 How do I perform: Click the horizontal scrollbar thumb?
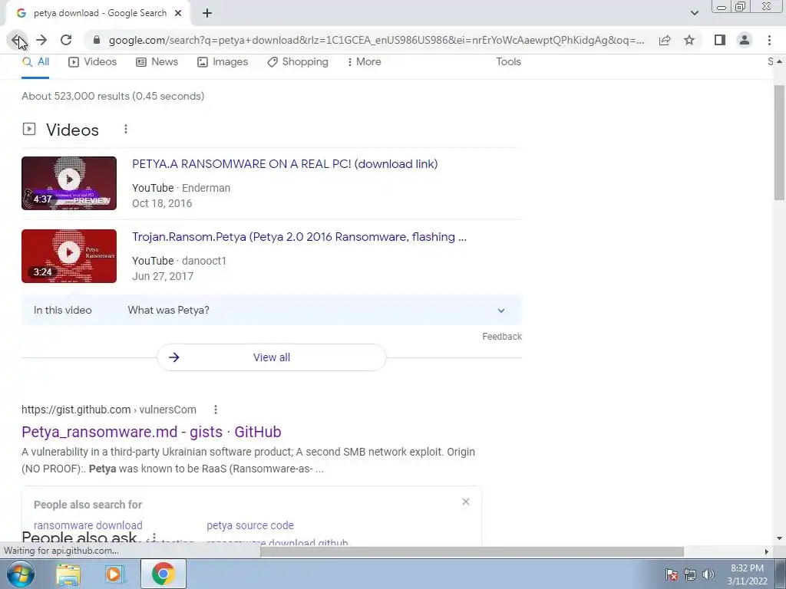click(472, 551)
